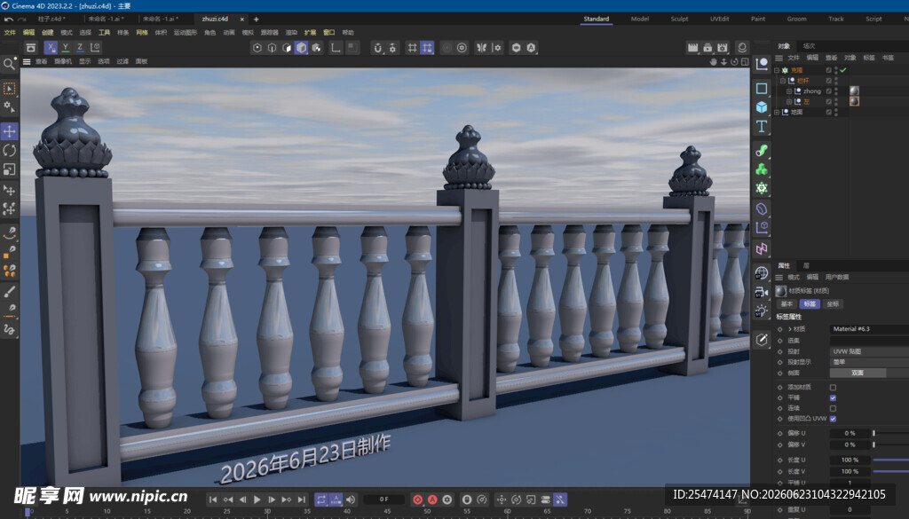Toggle the X axis lock
Viewport: 909px width, 519px height.
(51, 48)
